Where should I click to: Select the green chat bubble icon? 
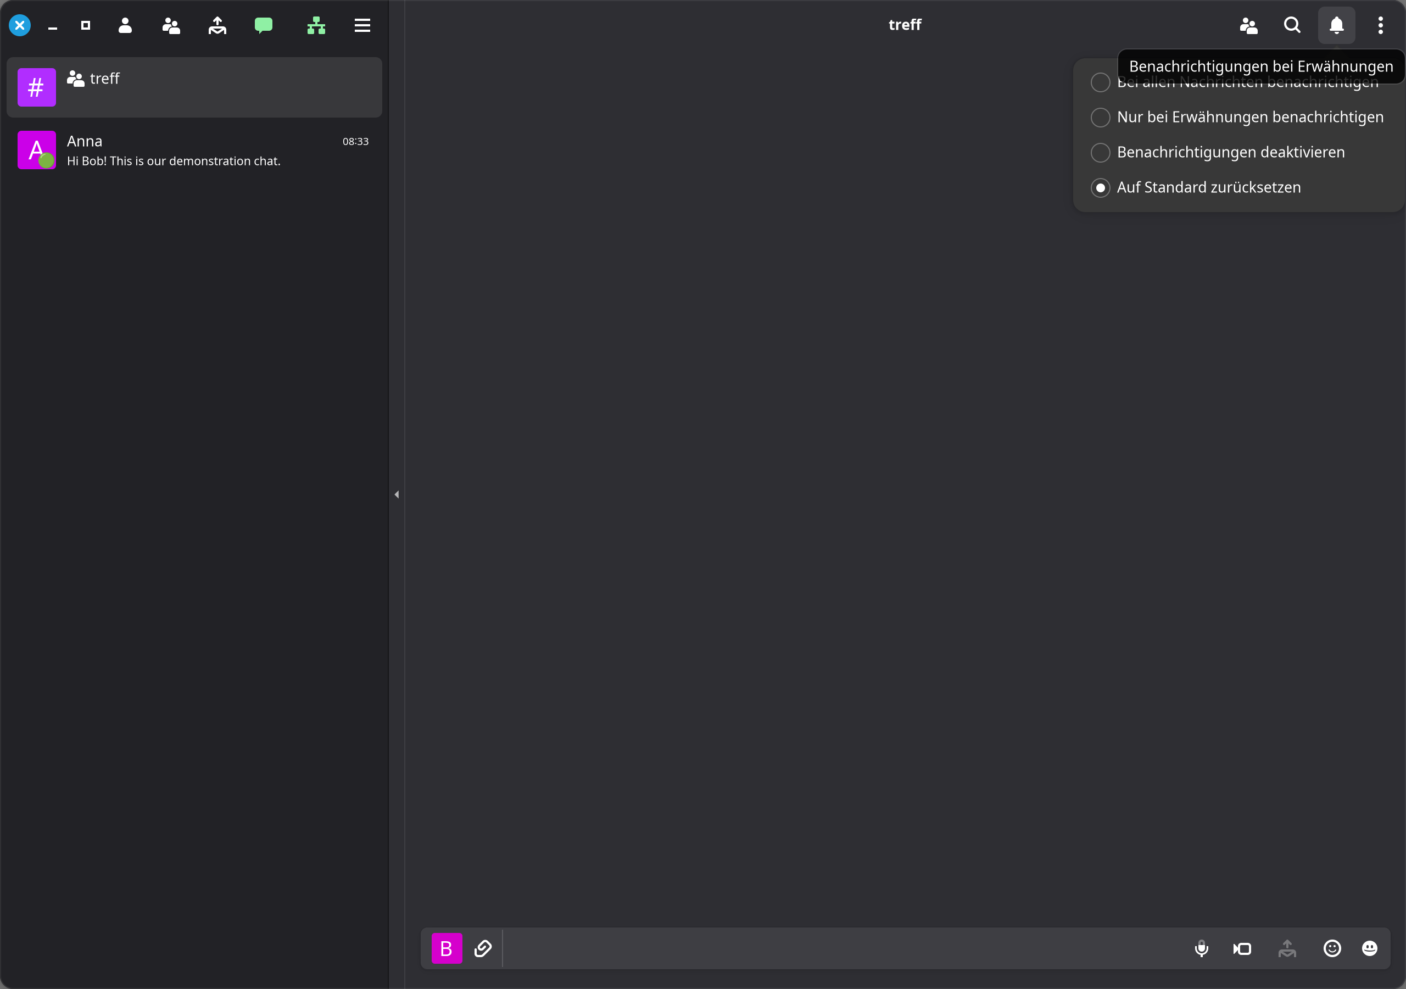pyautogui.click(x=263, y=25)
